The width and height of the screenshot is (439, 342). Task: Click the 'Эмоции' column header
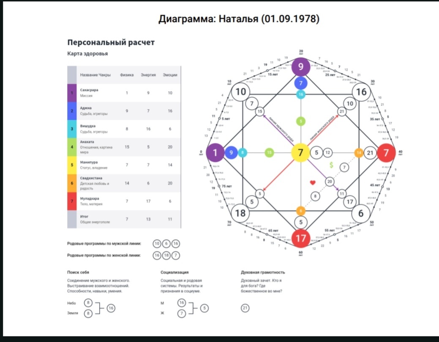170,75
